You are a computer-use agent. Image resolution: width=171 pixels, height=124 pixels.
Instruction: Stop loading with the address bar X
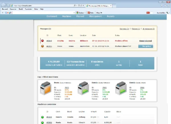[x=83, y=5]
